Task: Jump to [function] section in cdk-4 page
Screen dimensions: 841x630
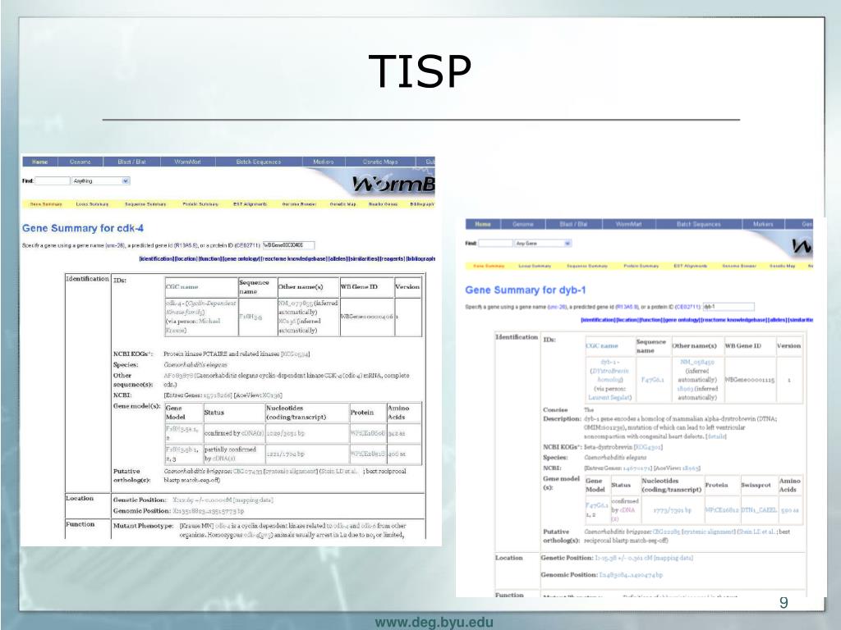Action: [x=209, y=258]
